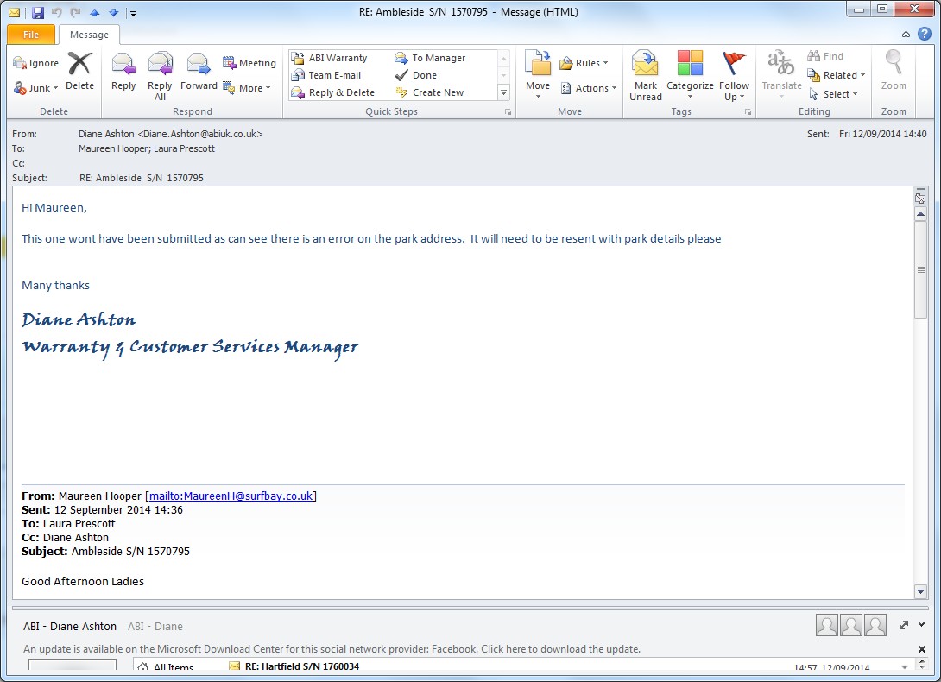Reply with a Meeting request
This screenshot has width=941, height=682.
point(249,62)
